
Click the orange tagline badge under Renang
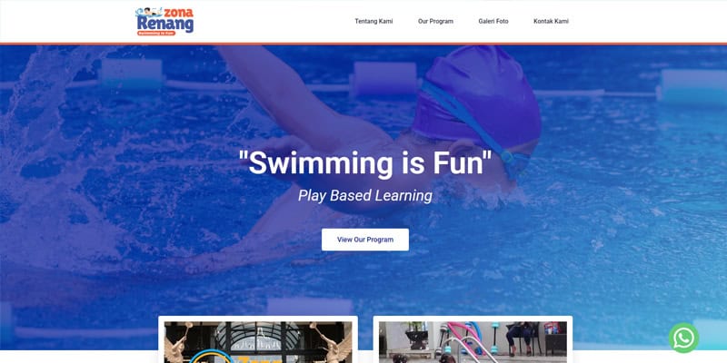(x=156, y=34)
